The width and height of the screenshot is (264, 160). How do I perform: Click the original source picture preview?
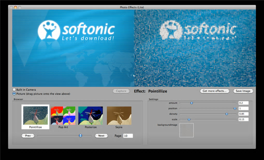point(73,48)
